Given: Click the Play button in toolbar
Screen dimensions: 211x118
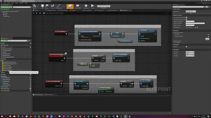Looking at the screenshot, I should coord(93,6).
